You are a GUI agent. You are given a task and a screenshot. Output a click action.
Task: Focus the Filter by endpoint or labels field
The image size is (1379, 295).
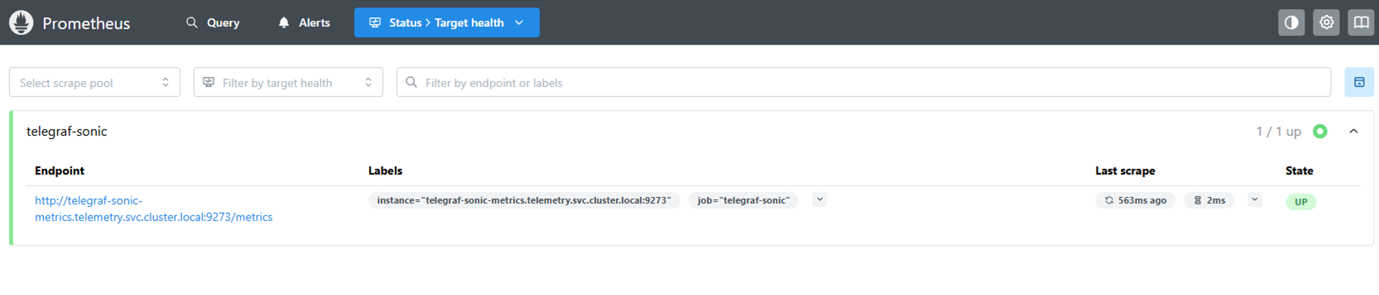[864, 82]
